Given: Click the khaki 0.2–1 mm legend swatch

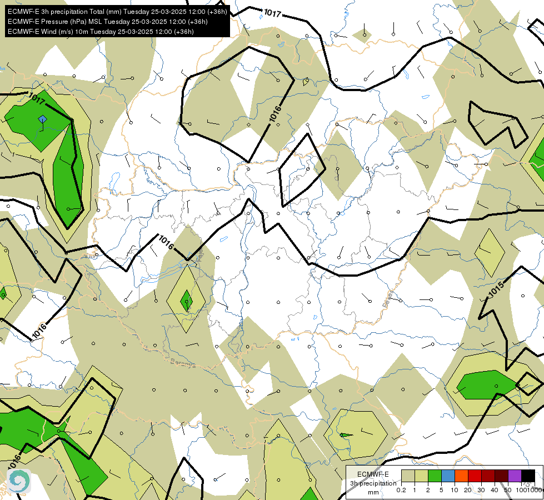Looking at the screenshot, I should 408,476.
